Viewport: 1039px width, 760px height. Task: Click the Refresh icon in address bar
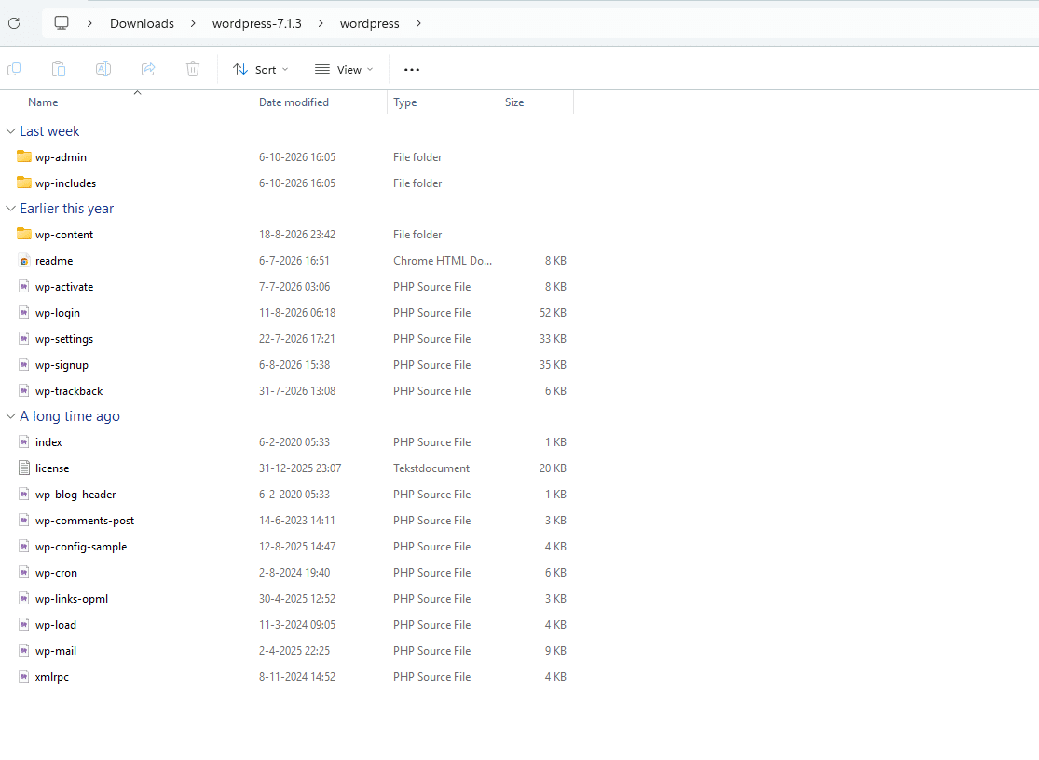click(14, 24)
